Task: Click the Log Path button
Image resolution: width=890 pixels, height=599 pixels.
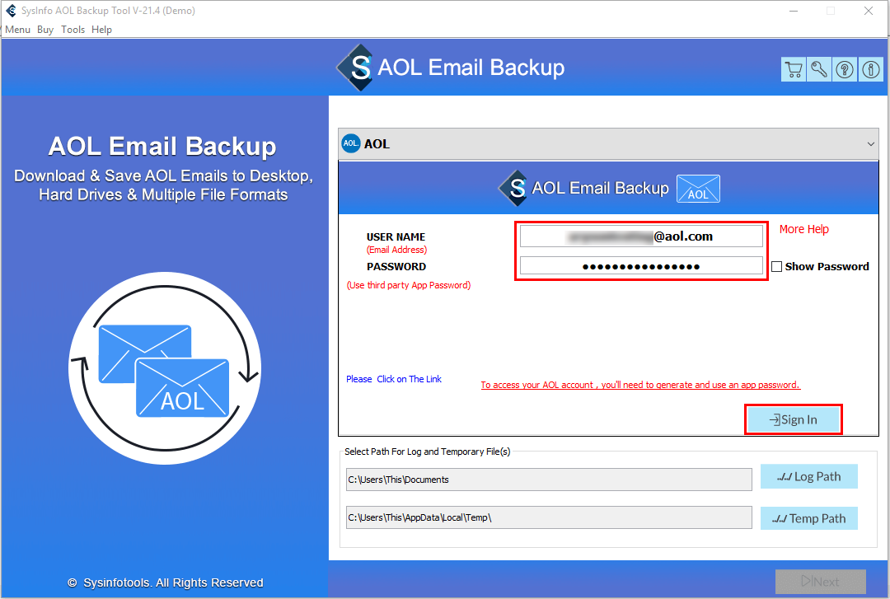Action: coord(809,476)
